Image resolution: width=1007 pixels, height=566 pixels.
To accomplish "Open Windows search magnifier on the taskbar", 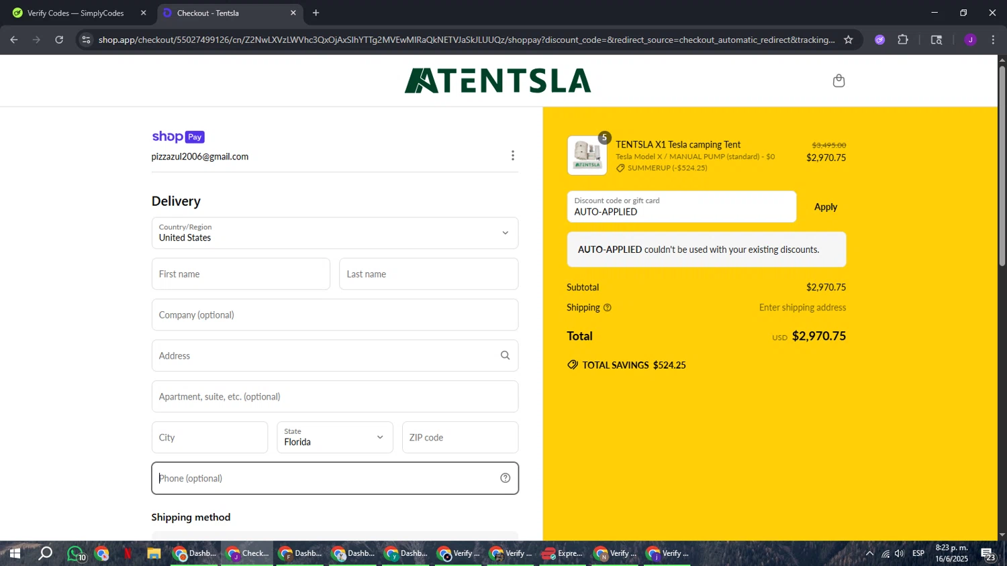I will coord(45,553).
